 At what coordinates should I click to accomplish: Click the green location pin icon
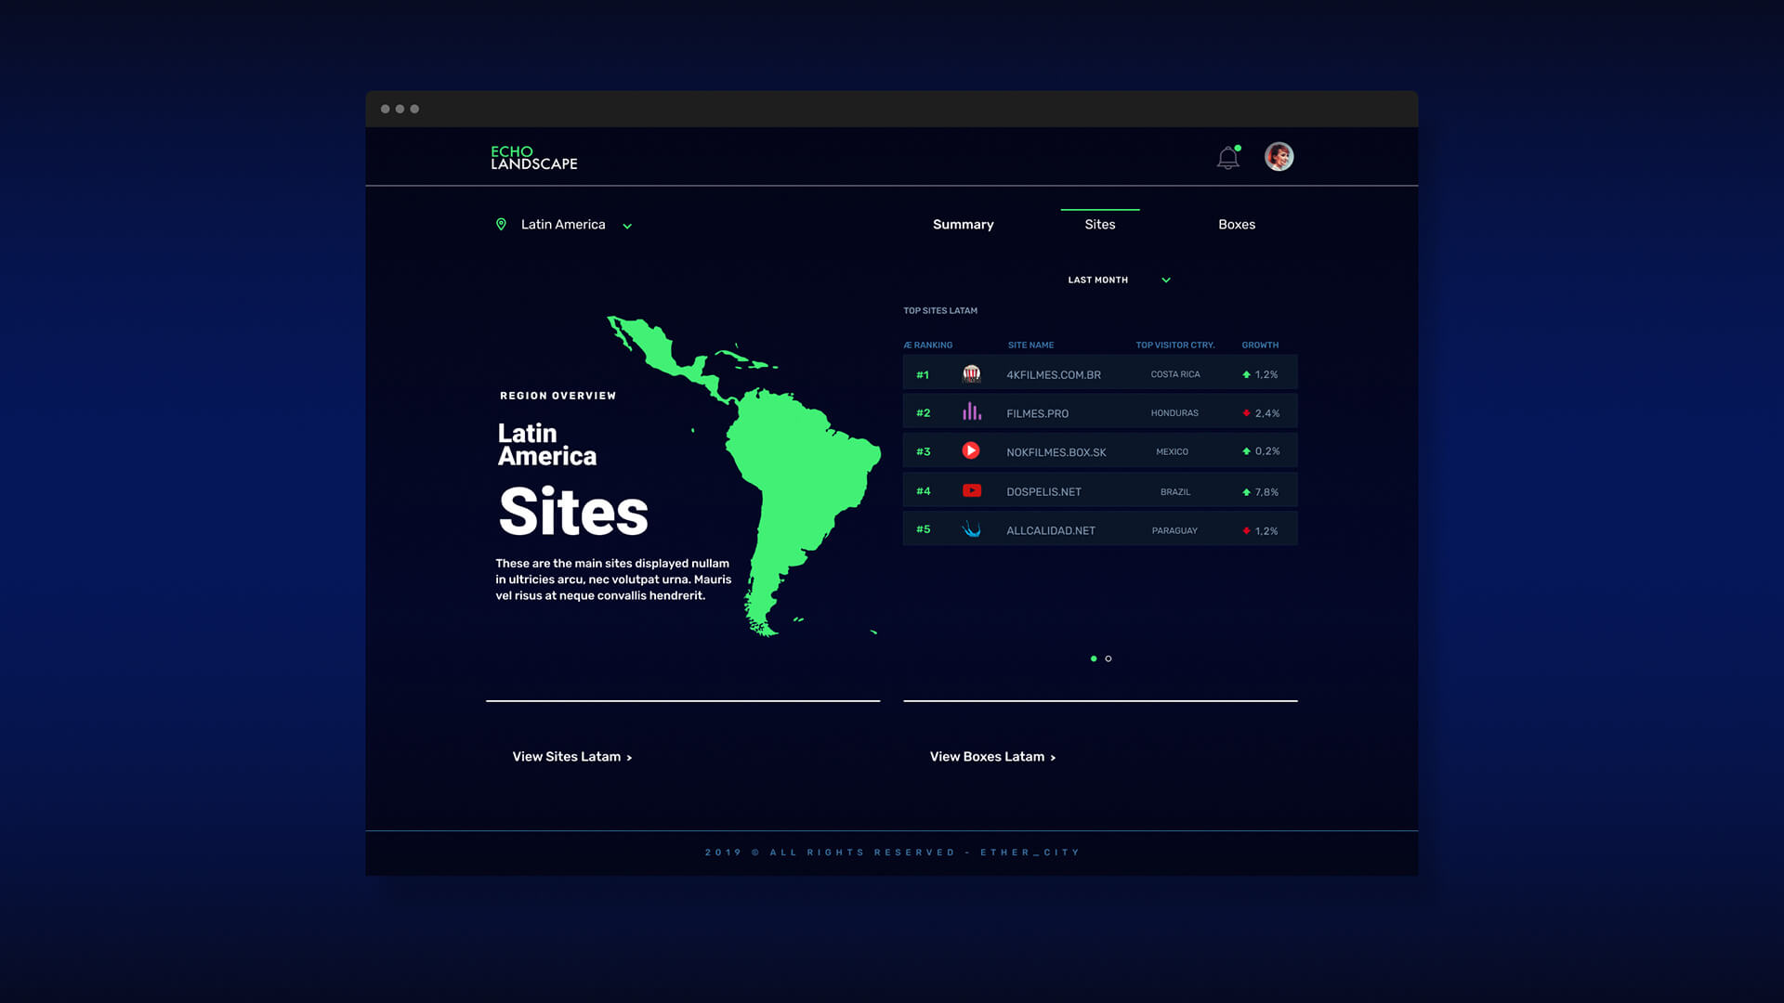click(x=501, y=225)
